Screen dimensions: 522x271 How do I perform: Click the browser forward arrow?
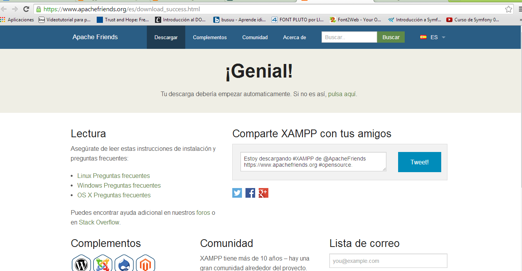pyautogui.click(x=15, y=9)
